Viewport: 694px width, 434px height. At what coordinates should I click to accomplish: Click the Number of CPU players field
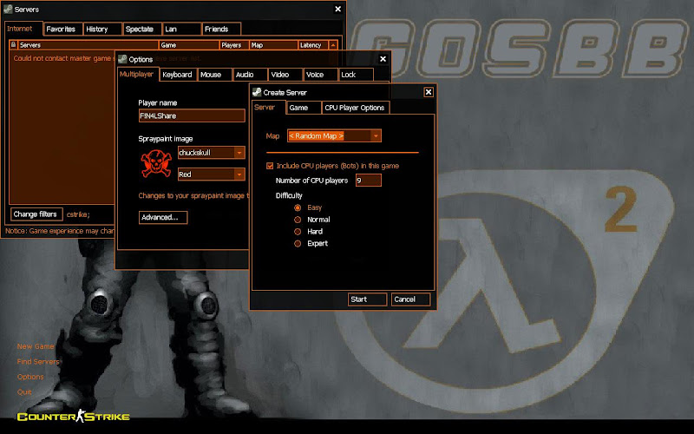click(368, 181)
